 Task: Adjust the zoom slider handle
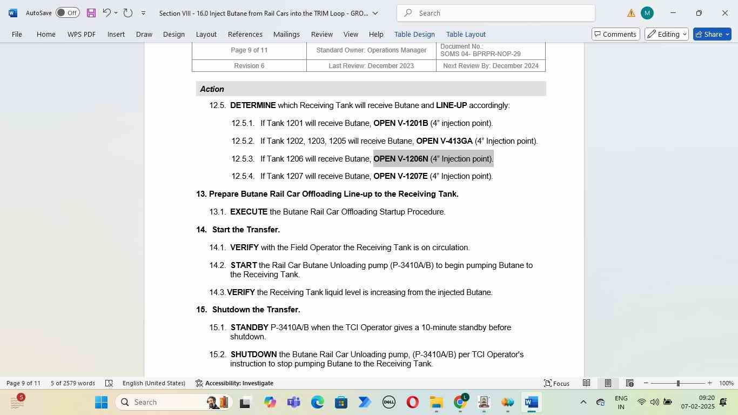(678, 383)
